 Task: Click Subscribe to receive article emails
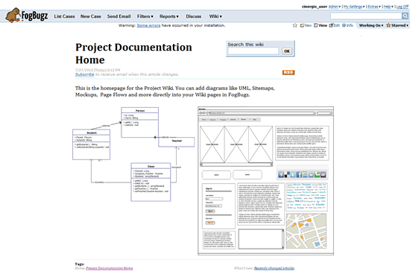[x=85, y=74]
